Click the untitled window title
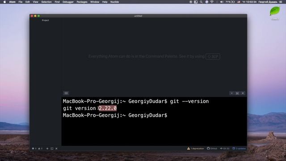Screen dimensions: 286x161 click(x=138, y=16)
